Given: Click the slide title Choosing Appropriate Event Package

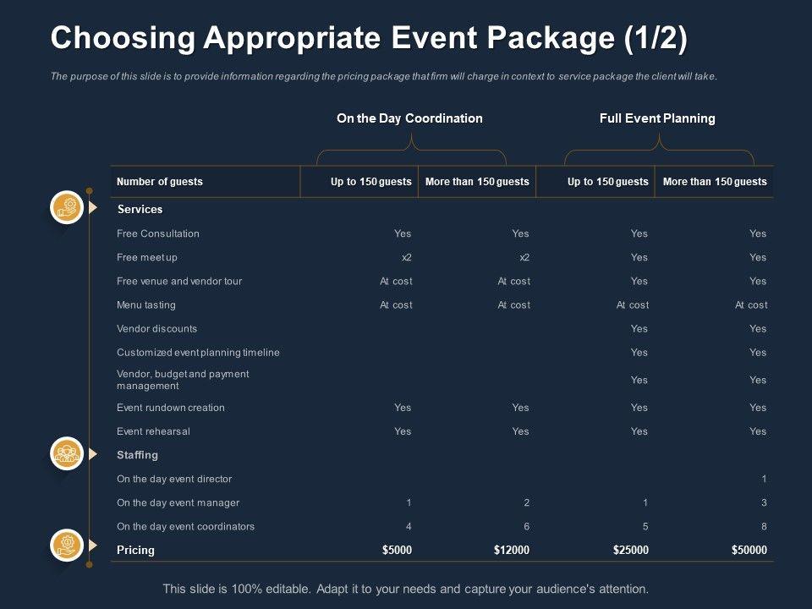Looking at the screenshot, I should 370,39.
